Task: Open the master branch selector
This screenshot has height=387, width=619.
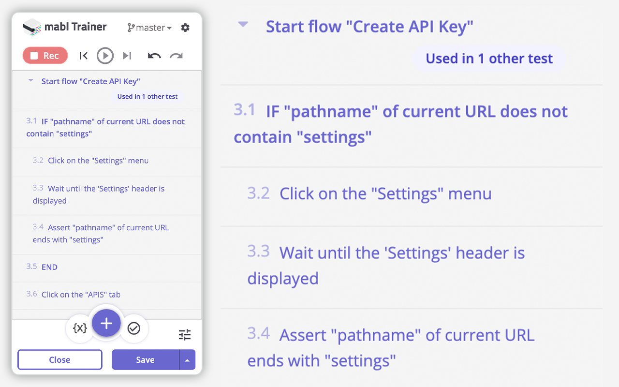Action: [x=149, y=28]
